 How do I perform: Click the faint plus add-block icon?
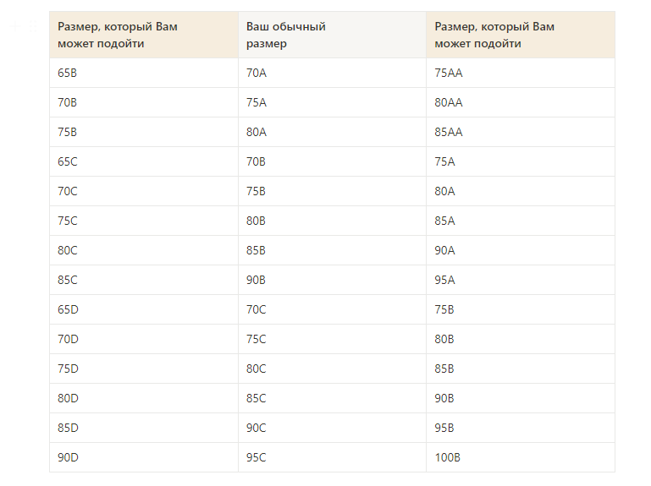point(15,26)
